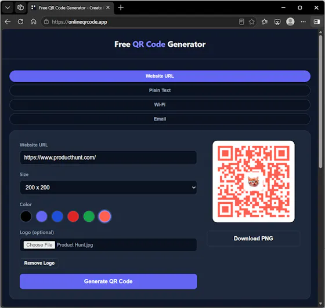Switch to the Email tab
Viewport: 325px width, 308px height.
tap(160, 119)
